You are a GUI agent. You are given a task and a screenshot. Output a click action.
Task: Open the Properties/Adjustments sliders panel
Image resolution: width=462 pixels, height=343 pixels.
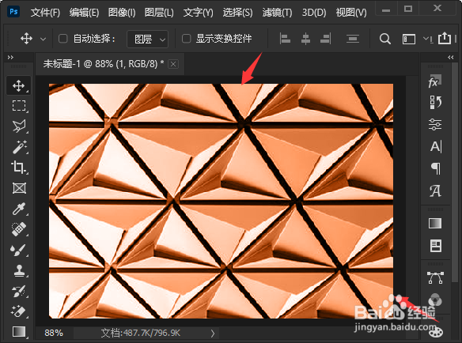tap(435, 124)
